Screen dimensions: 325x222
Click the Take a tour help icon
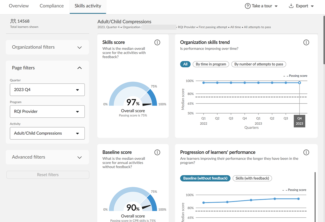[247, 6]
